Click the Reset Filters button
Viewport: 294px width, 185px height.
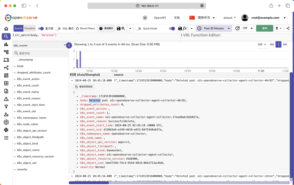click(86, 28)
